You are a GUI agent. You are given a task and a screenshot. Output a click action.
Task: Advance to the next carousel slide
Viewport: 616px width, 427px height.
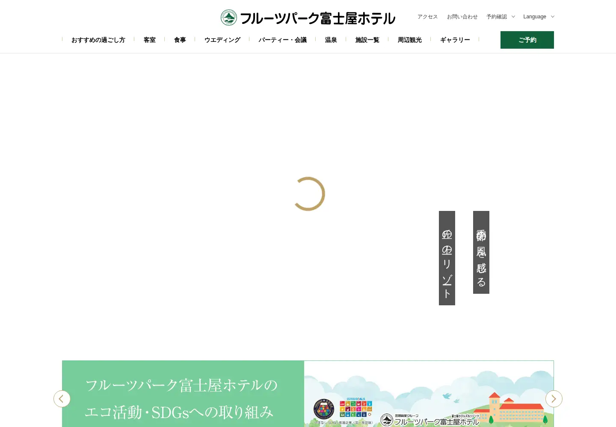tap(554, 399)
